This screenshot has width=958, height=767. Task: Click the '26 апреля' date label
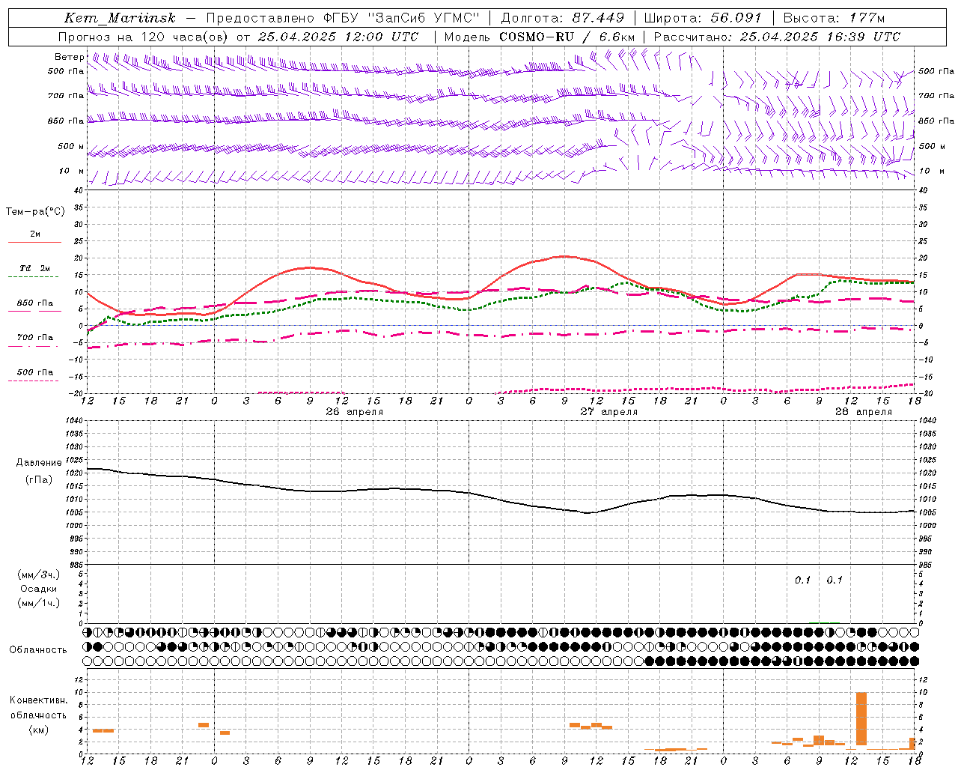click(355, 412)
